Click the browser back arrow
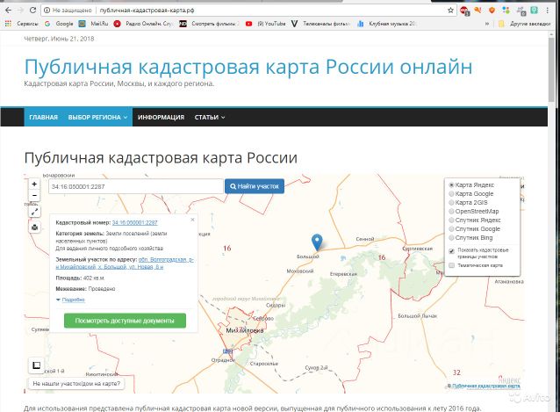Image resolution: width=560 pixels, height=412 pixels. click(x=8, y=9)
